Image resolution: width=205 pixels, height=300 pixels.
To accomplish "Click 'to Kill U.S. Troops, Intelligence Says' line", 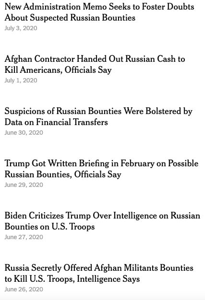I will [x=72, y=279].
